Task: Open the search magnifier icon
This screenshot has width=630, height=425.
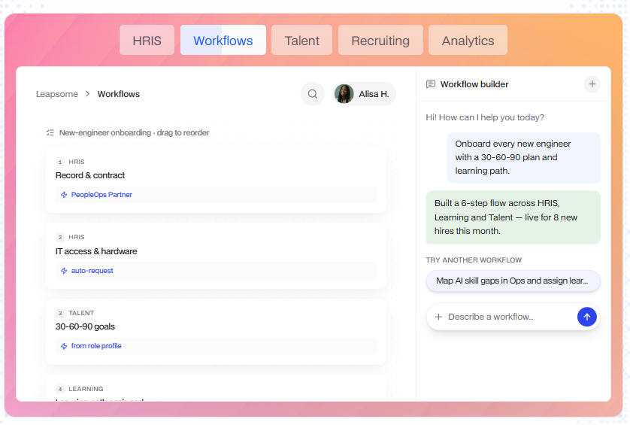Action: 312,94
